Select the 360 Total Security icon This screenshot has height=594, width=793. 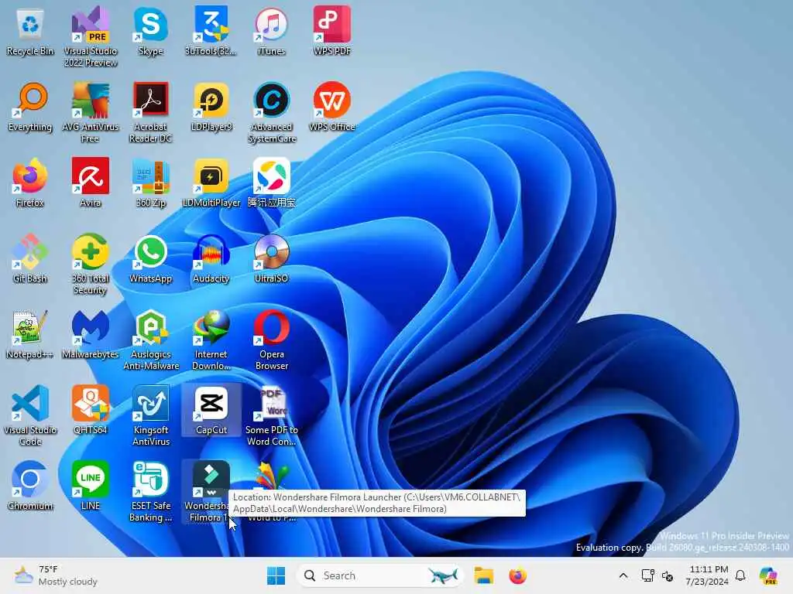coord(91,264)
